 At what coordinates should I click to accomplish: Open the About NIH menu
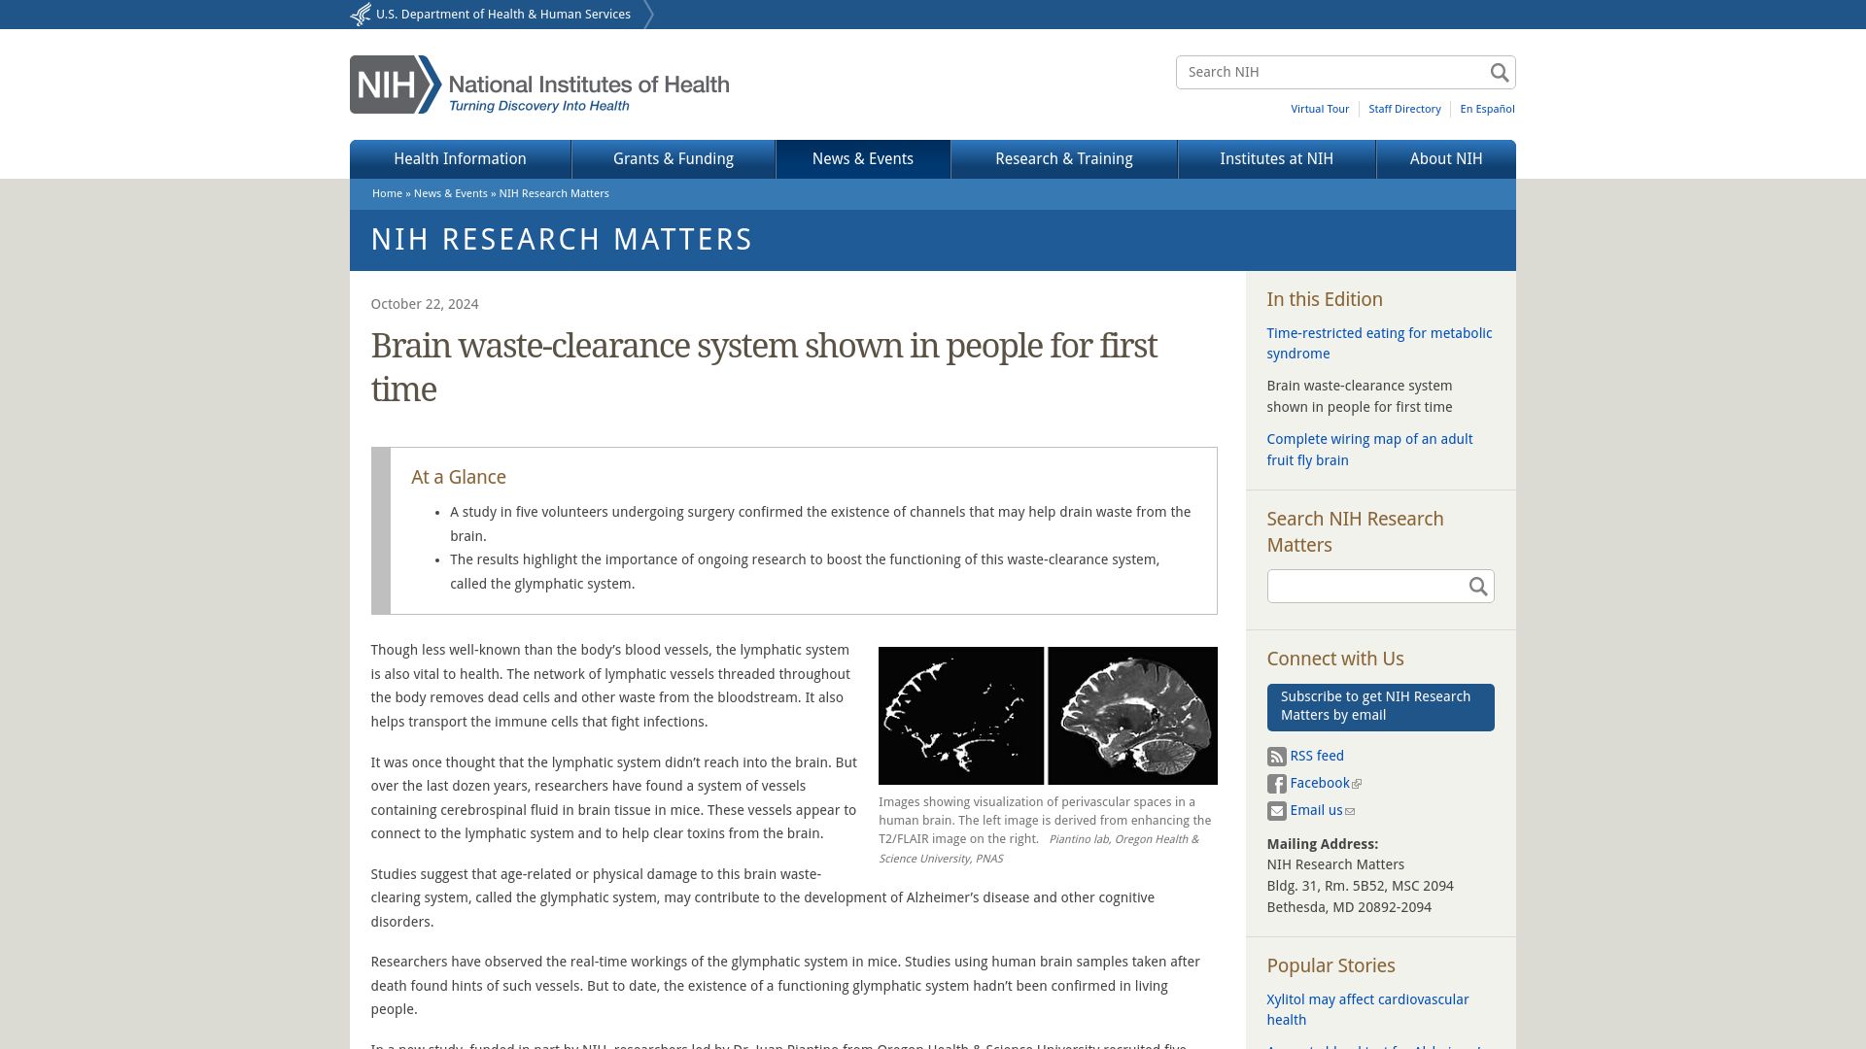point(1446,159)
